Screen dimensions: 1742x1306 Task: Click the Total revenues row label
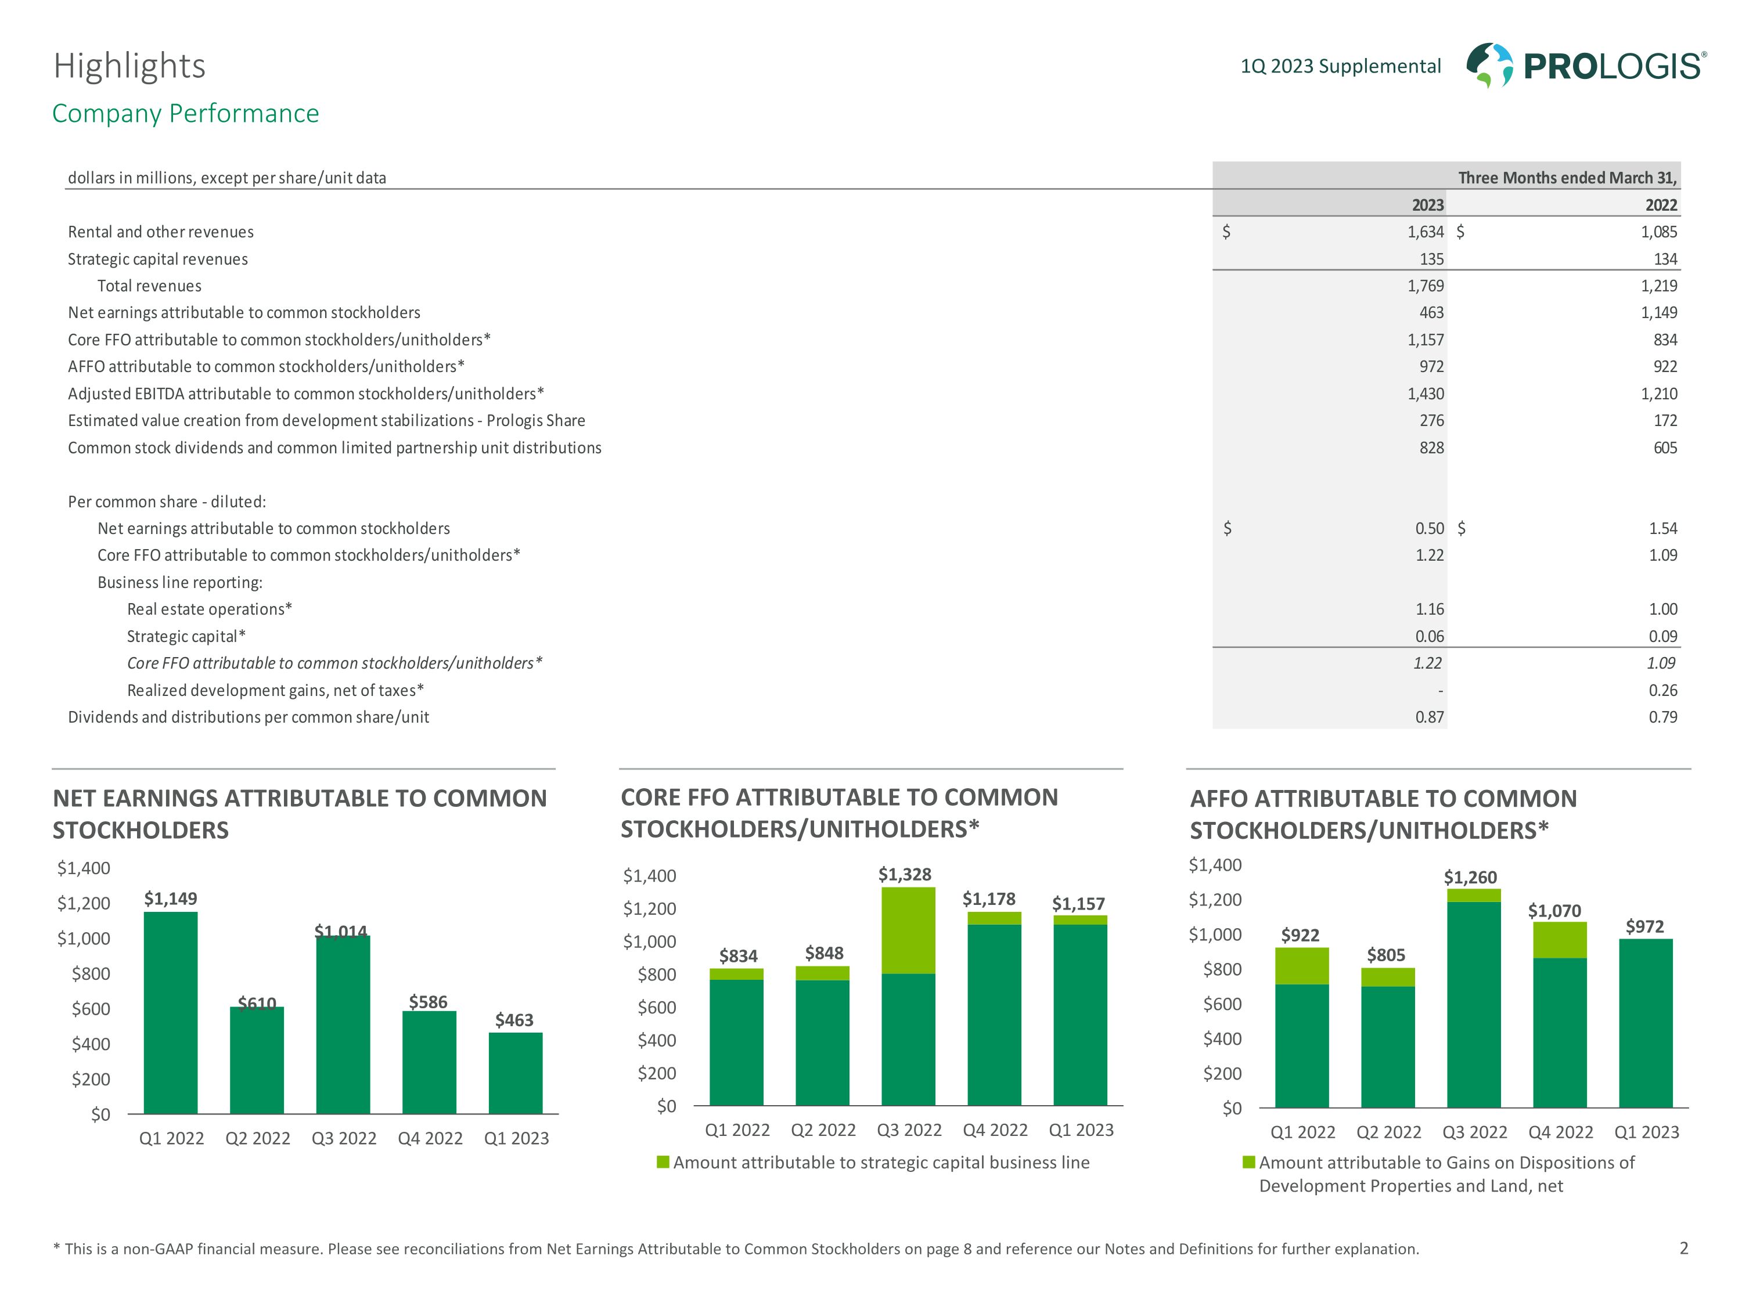149,286
